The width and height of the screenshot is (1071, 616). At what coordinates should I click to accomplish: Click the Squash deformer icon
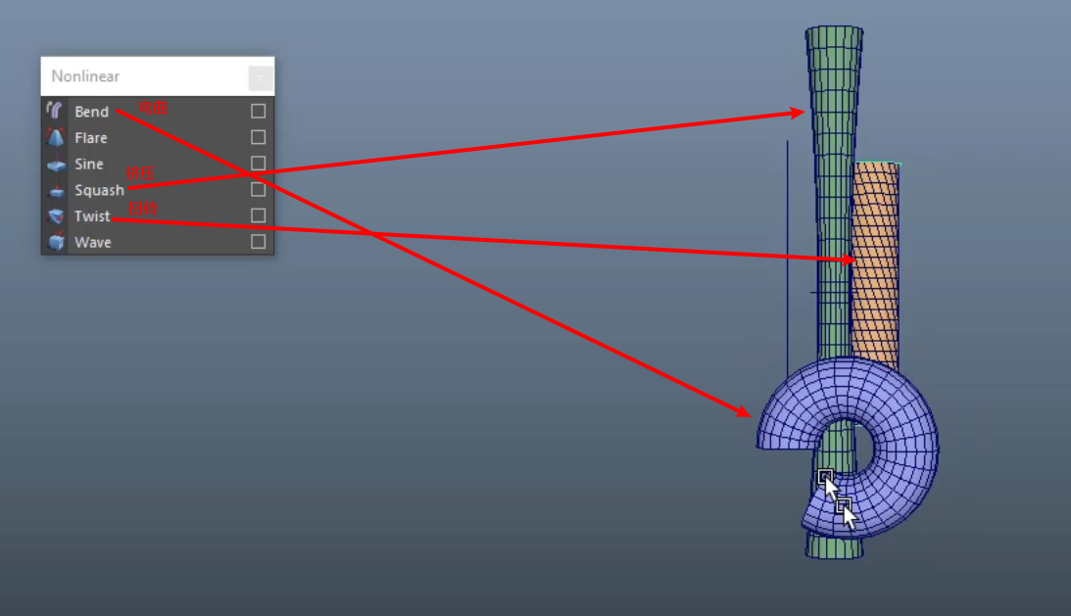point(55,190)
